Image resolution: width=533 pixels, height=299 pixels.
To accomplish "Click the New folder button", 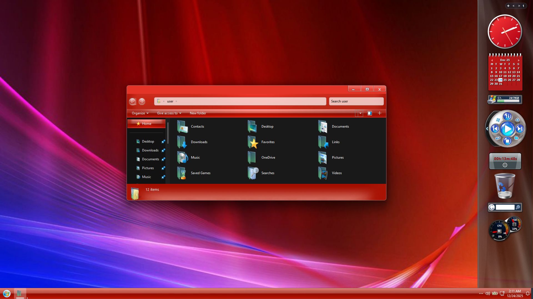I will tap(198, 113).
